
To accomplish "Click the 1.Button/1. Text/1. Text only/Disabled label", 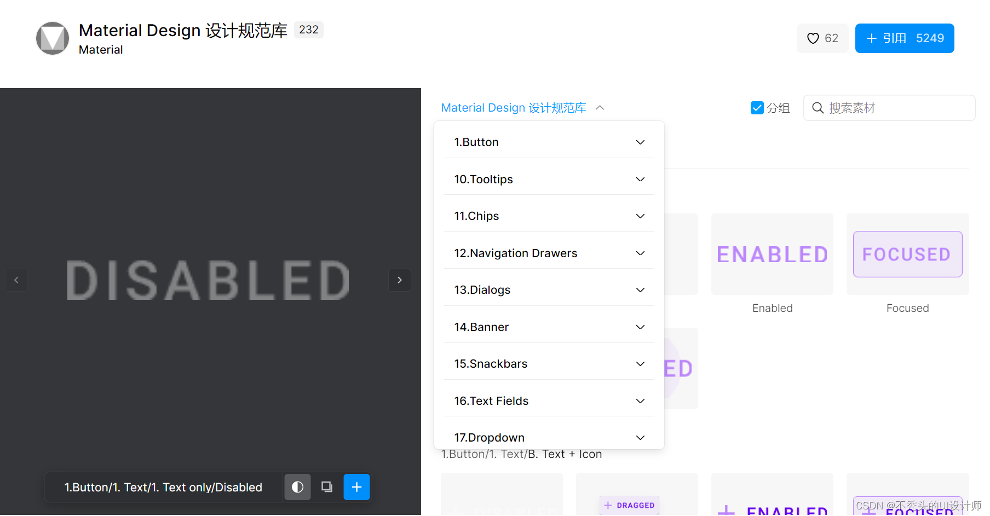I will (x=163, y=487).
